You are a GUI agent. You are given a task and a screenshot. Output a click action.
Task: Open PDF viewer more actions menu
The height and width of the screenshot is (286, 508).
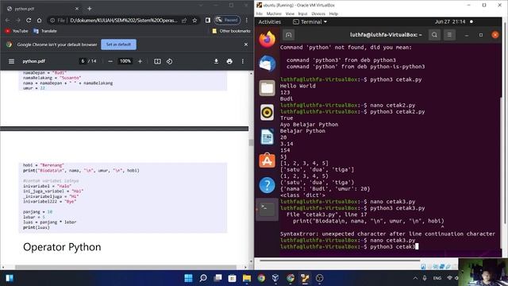pos(242,61)
